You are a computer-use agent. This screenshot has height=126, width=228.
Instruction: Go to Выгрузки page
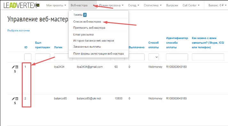click(x=172, y=5)
